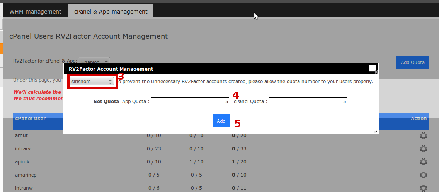Click the cPanel Users RV2Factor Account Management heading
The width and height of the screenshot is (439, 192).
(88, 36)
